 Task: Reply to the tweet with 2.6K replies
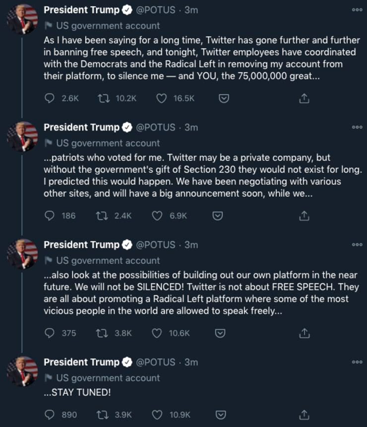click(50, 98)
